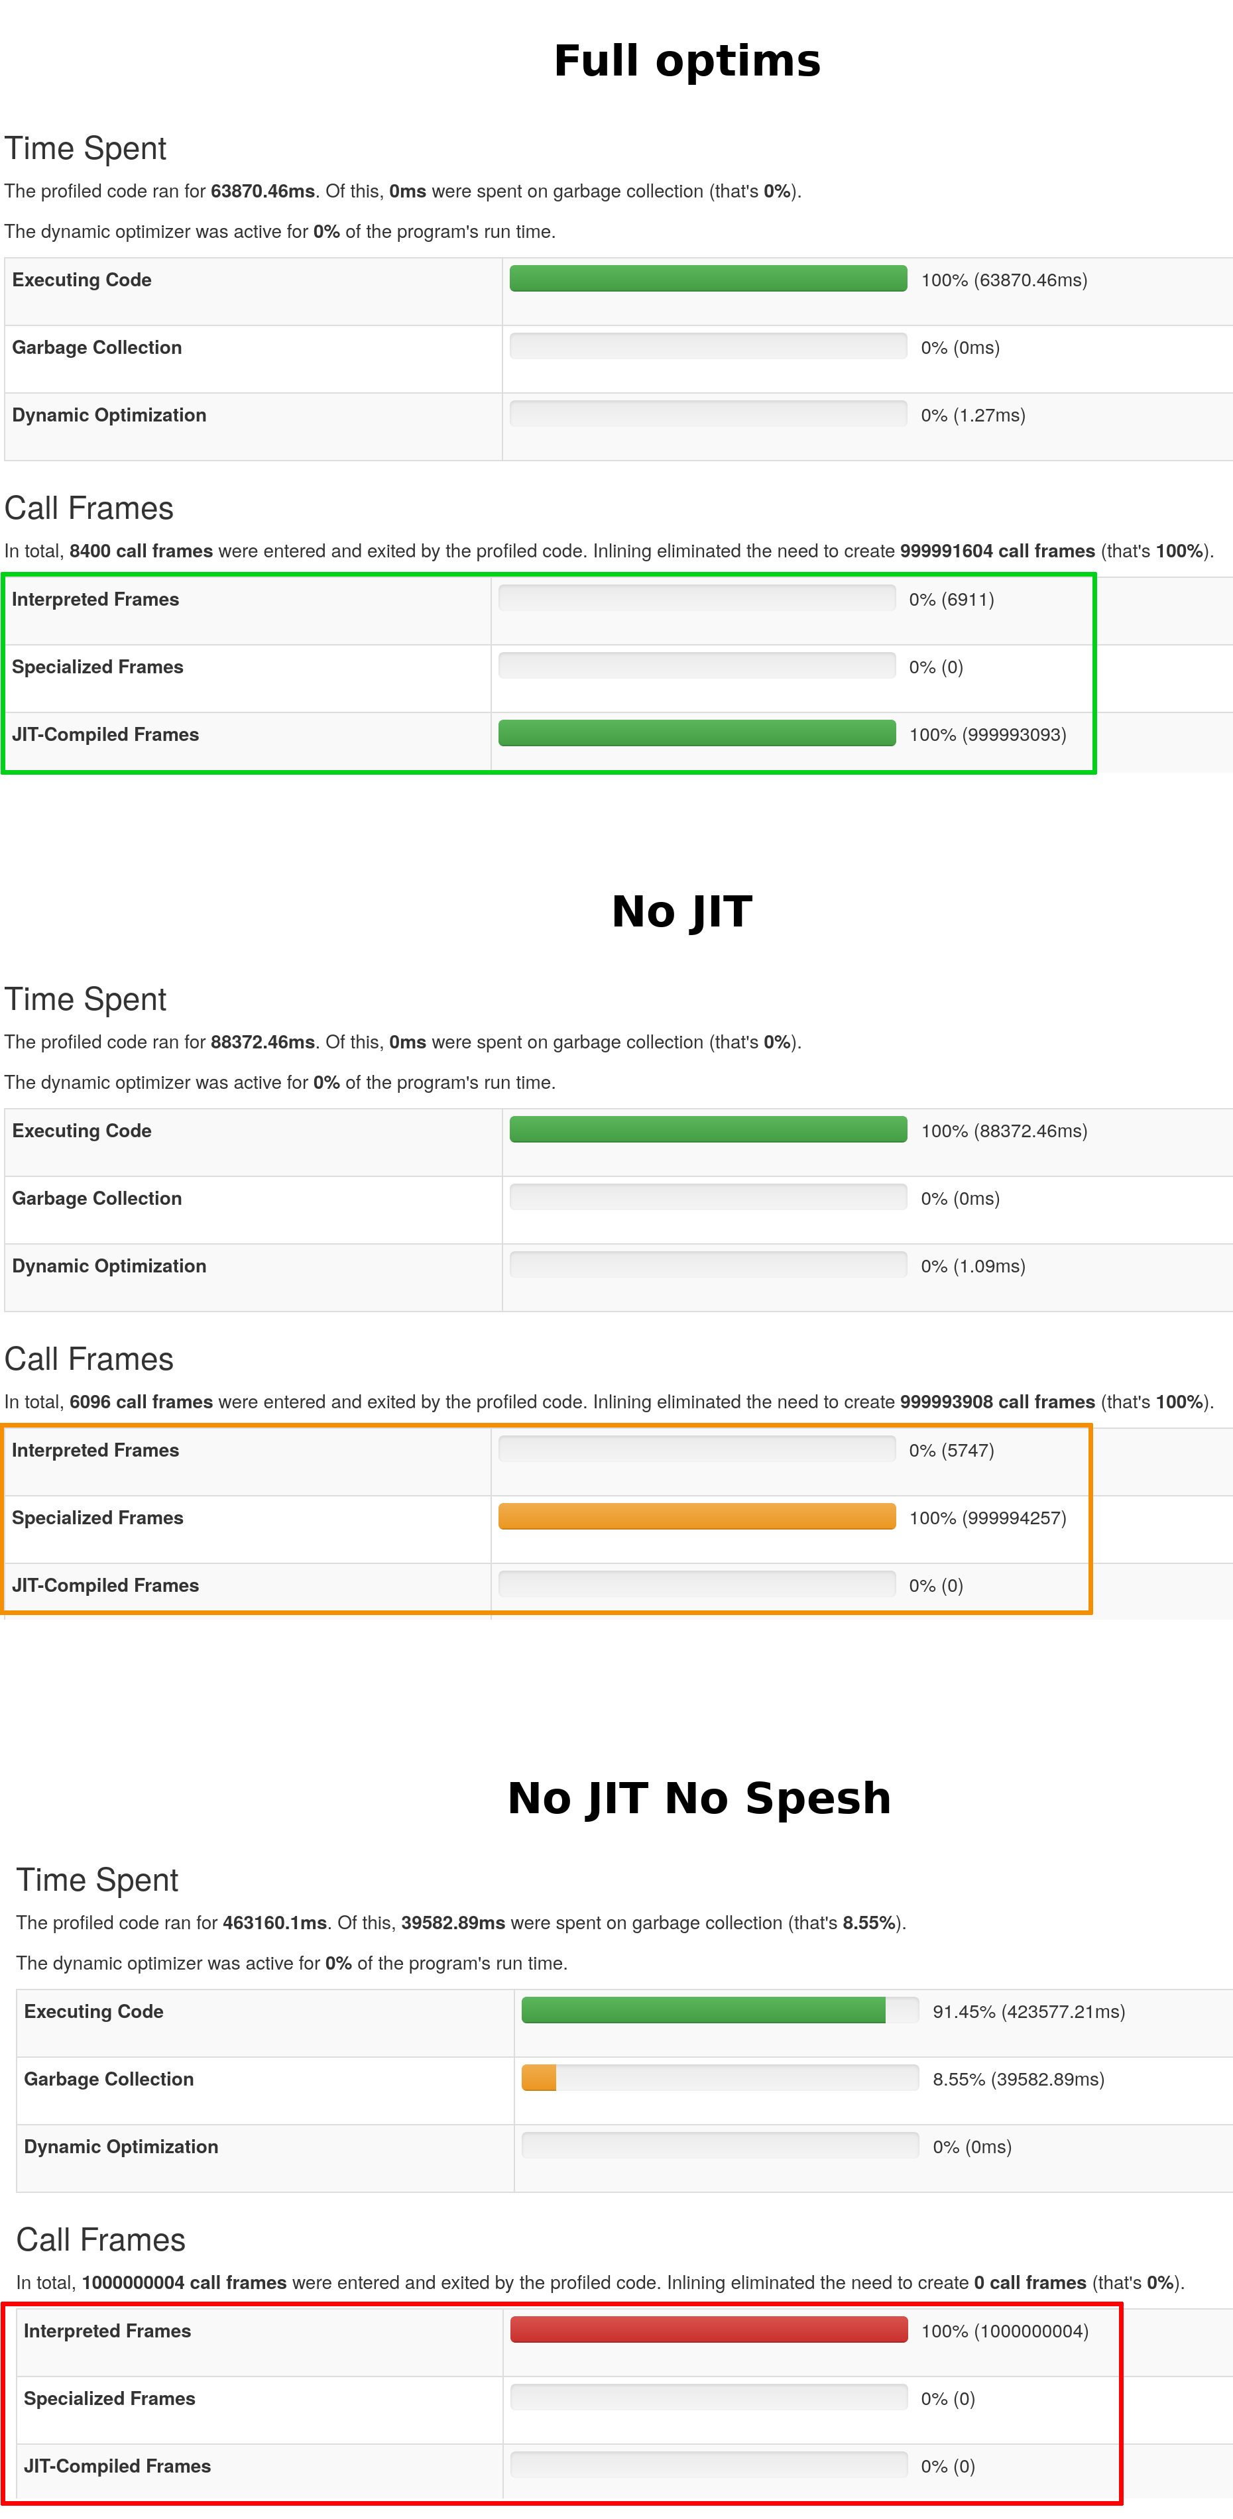The image size is (1233, 2519).
Task: Click the Dynamic Optimization label with 1.09ms
Action: (109, 1265)
